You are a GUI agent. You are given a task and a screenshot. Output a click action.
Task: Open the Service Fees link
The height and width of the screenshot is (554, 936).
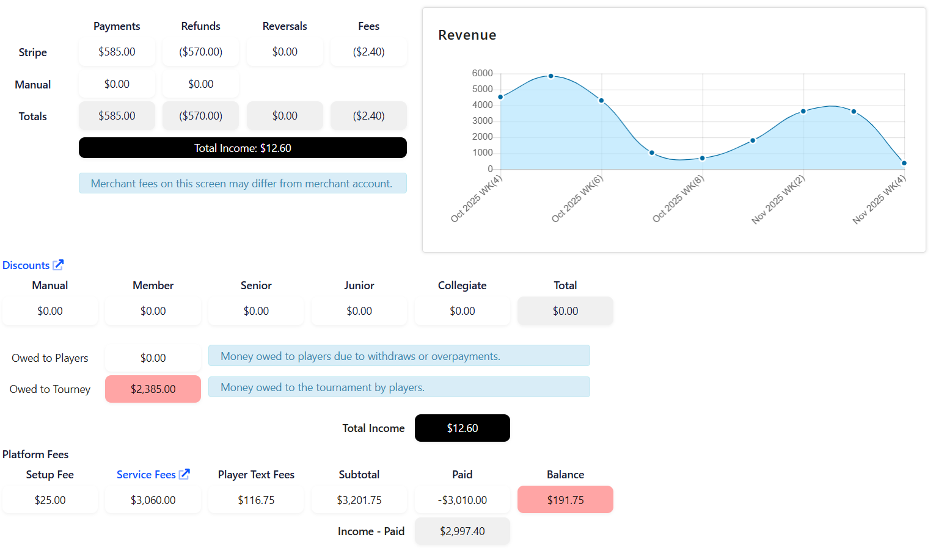[x=146, y=475]
